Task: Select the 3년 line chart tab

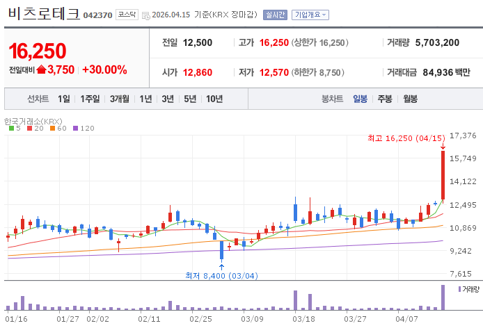Action: (168, 99)
